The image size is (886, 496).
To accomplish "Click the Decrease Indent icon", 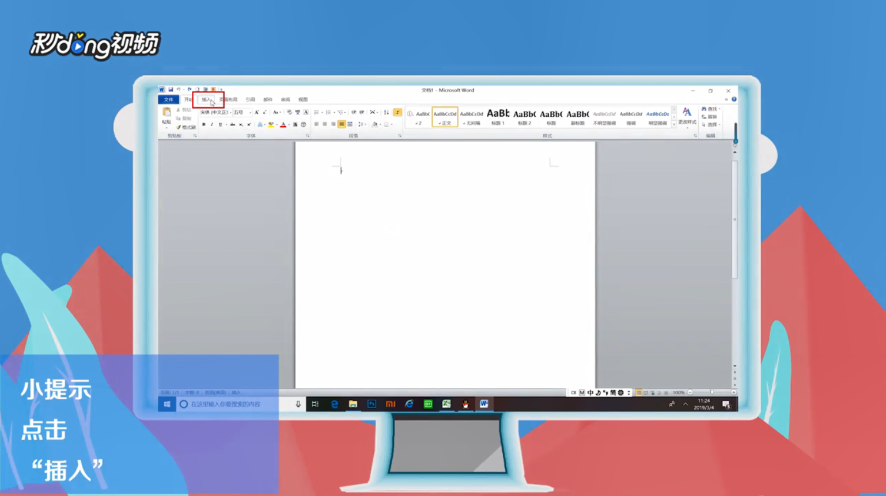I will tap(354, 112).
